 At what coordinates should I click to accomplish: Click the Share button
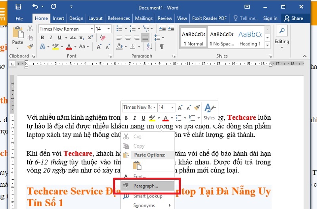coord(294,18)
